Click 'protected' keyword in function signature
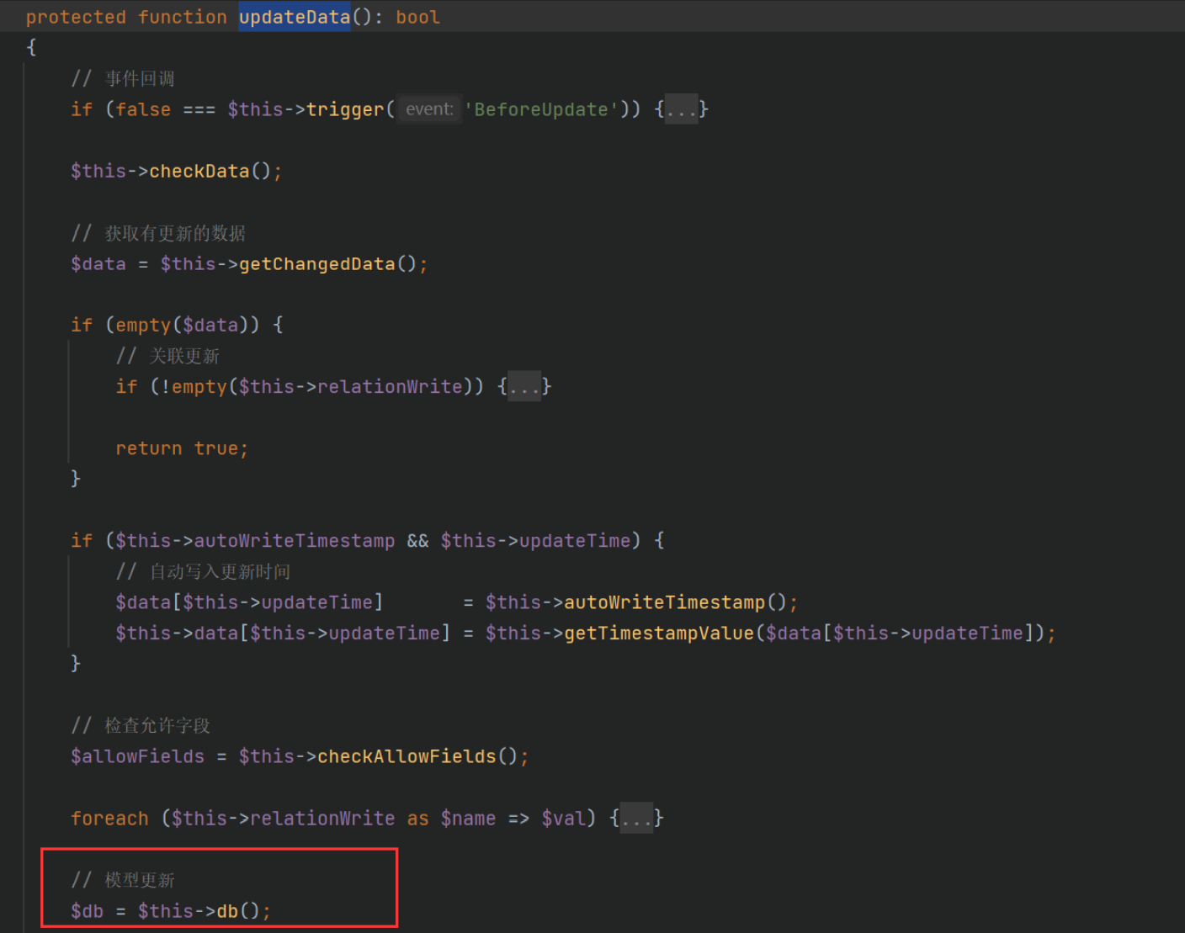 click(x=76, y=17)
